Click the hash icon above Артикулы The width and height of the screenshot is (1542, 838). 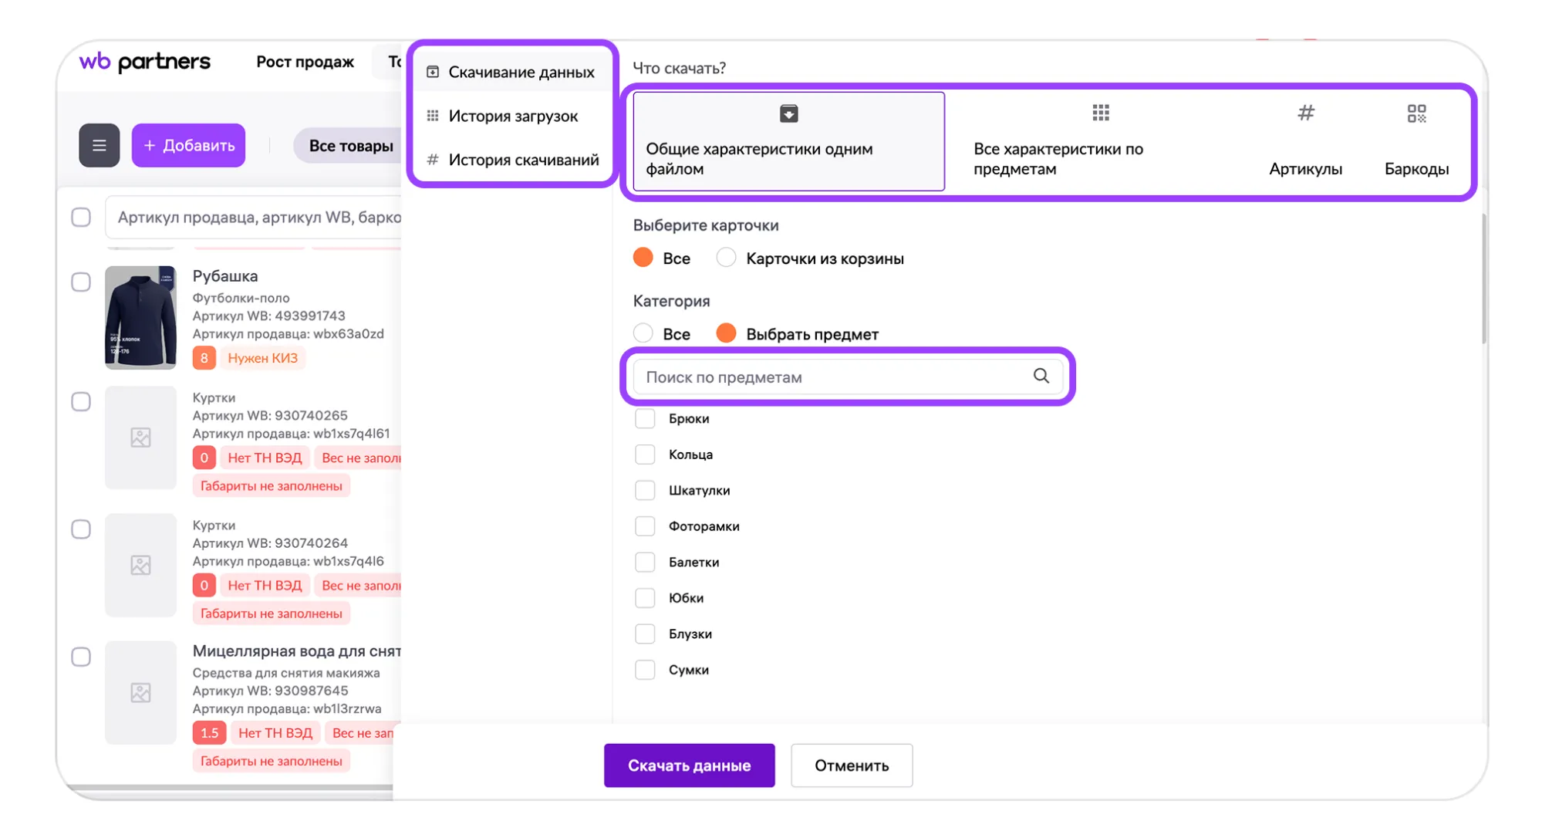1305,113
